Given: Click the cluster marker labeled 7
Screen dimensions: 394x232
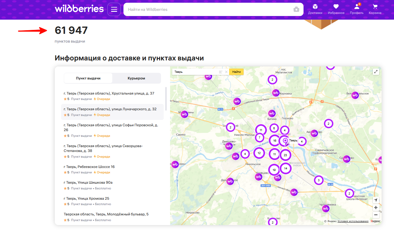Looking at the screenshot, I should click(260, 137).
